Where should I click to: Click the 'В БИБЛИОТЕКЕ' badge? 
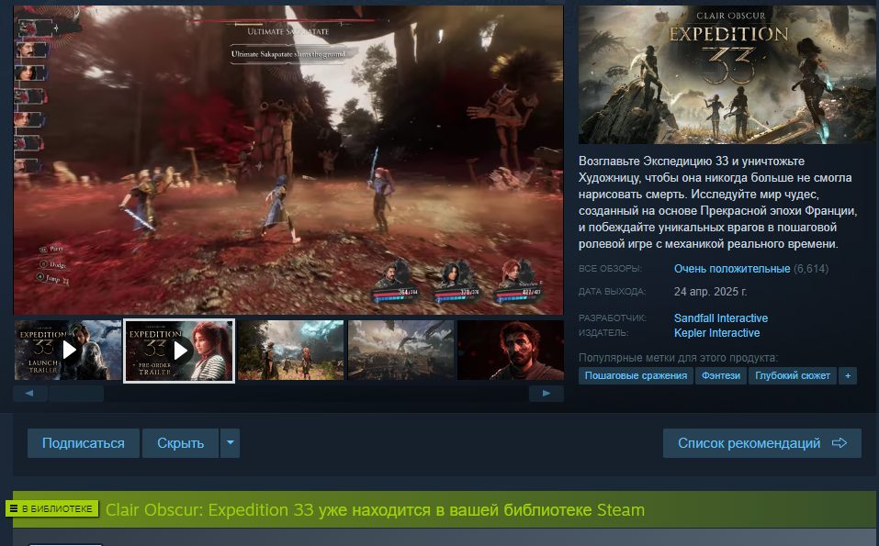point(52,508)
